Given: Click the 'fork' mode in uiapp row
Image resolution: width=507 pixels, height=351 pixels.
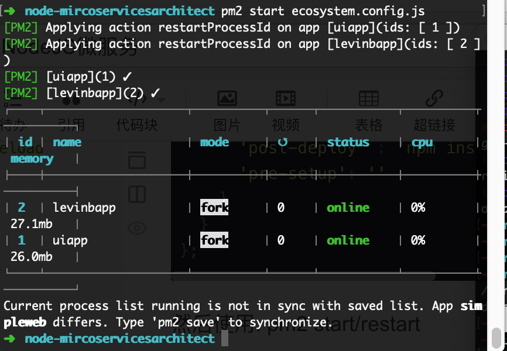Looking at the screenshot, I should (214, 240).
